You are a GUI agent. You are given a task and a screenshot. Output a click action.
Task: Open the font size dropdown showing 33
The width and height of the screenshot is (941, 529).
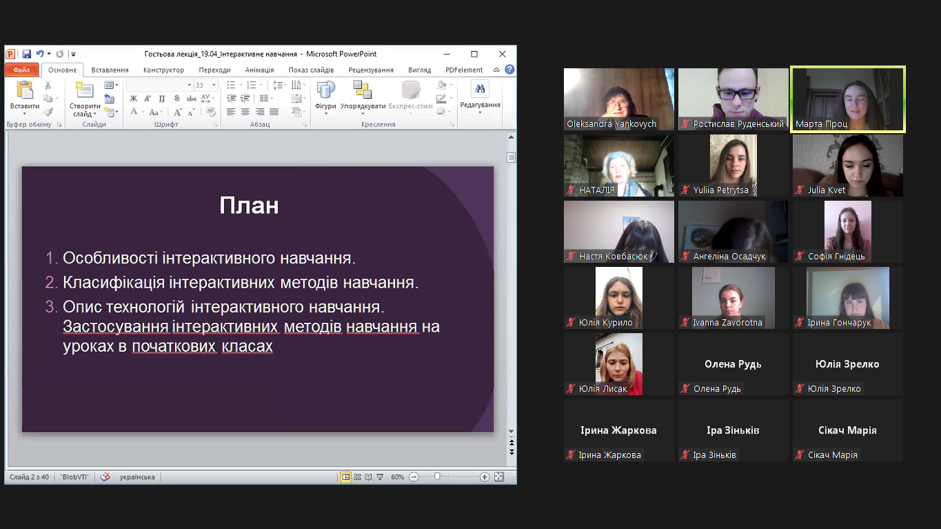(x=214, y=85)
